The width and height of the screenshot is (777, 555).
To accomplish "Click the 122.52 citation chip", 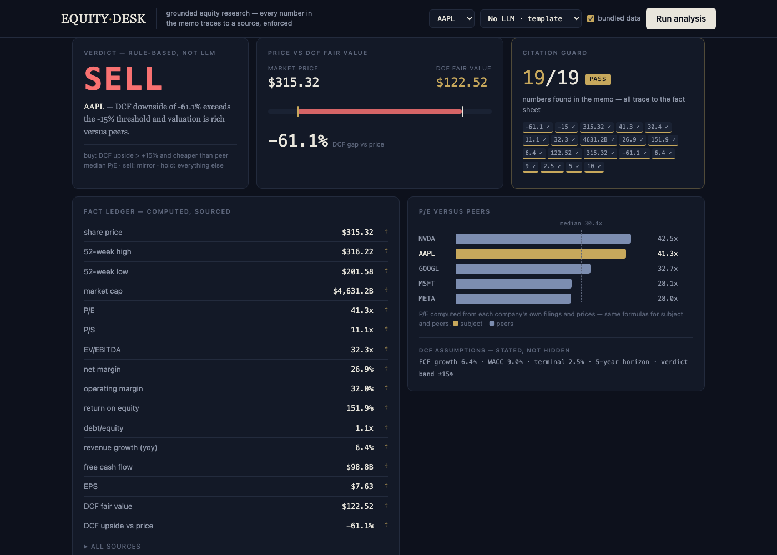I will 564,153.
